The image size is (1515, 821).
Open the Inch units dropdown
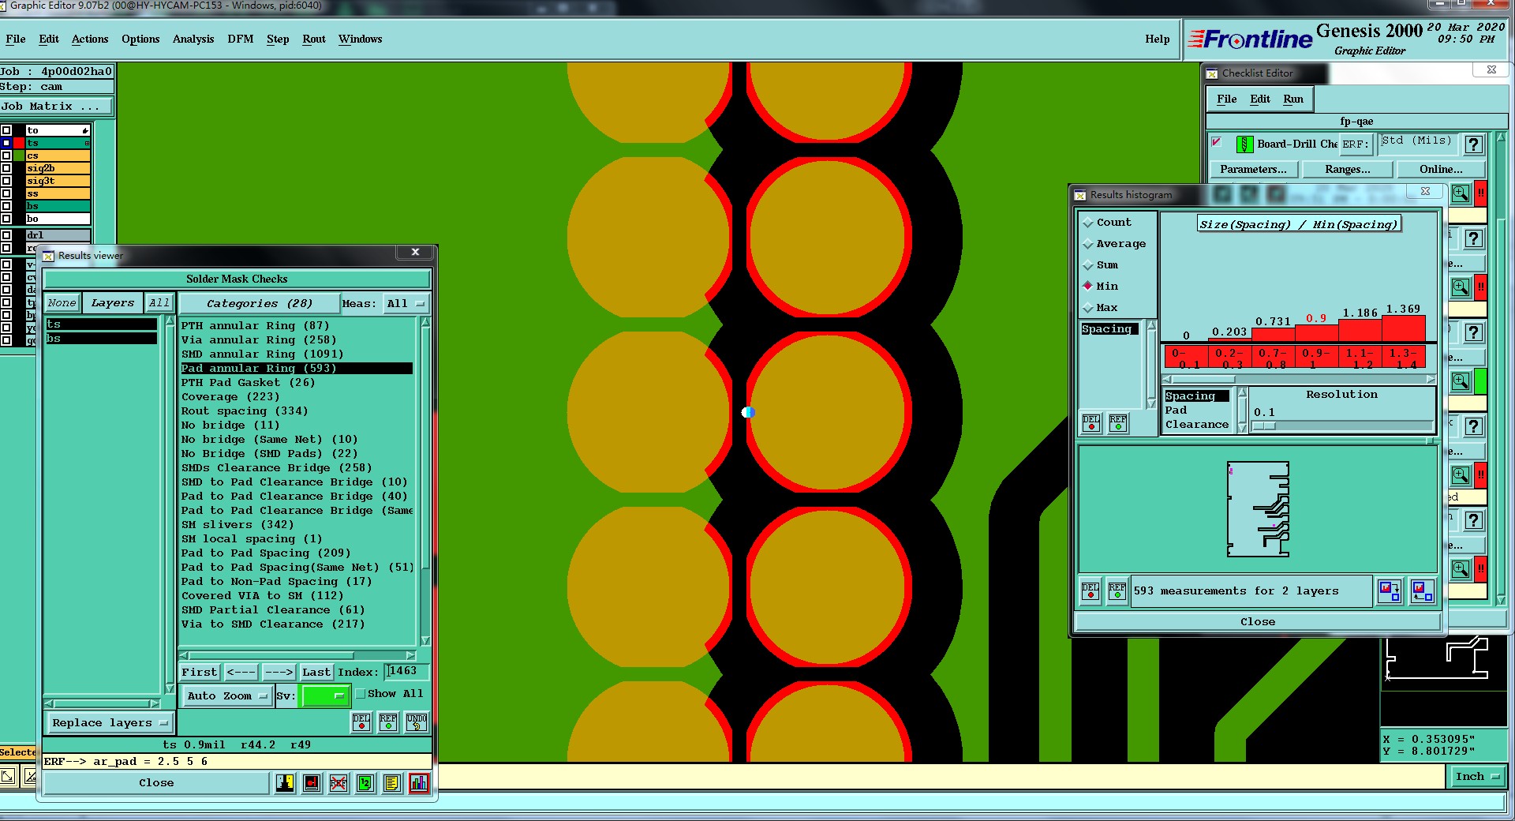tap(1476, 776)
